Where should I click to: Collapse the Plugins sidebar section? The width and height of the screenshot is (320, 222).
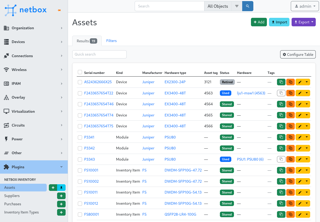pos(34,167)
